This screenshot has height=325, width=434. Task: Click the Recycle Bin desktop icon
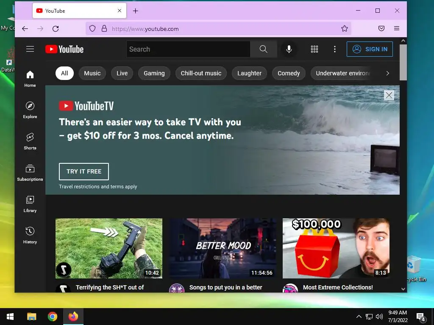tap(416, 268)
